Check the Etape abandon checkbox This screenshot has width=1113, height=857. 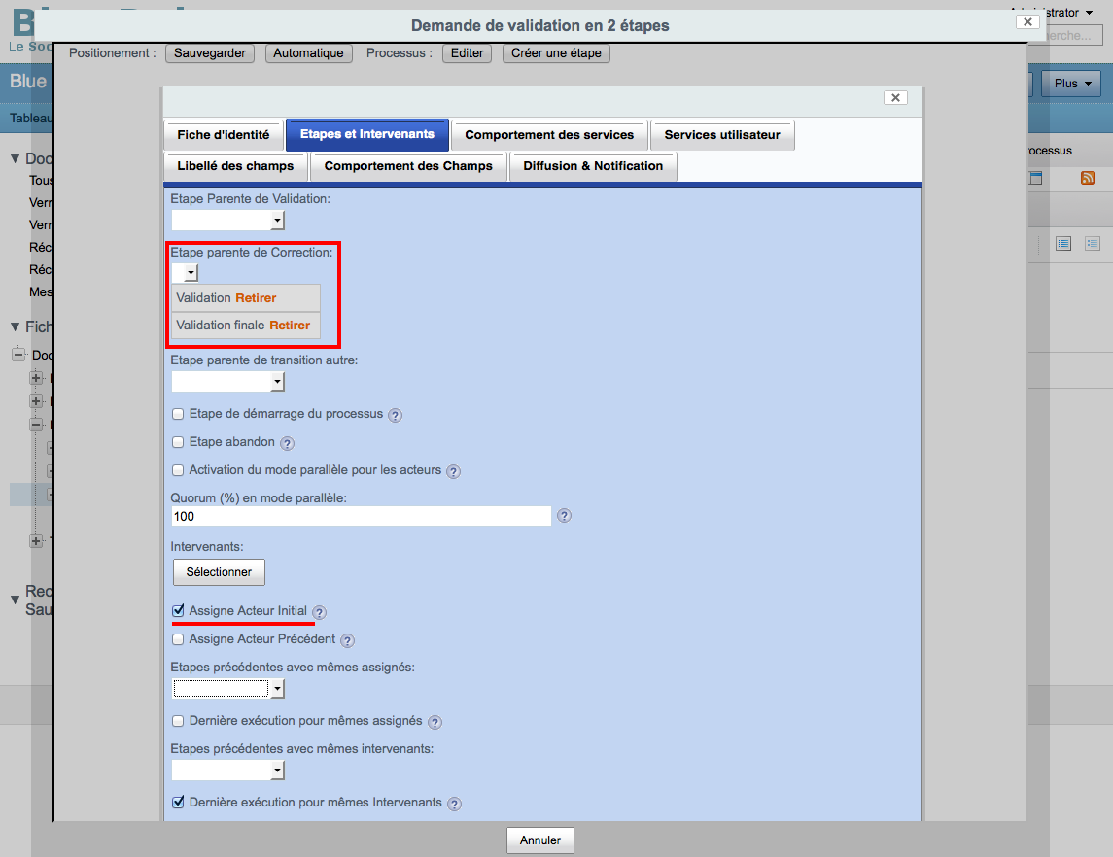click(178, 442)
